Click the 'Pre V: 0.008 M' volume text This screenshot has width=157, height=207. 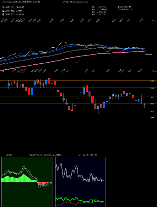click(x=125, y=9)
